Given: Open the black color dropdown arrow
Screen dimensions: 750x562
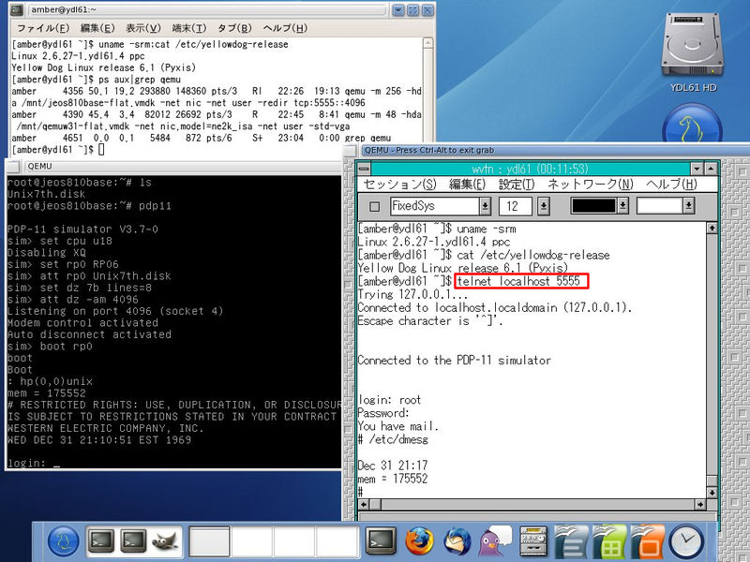Looking at the screenshot, I should pos(622,206).
